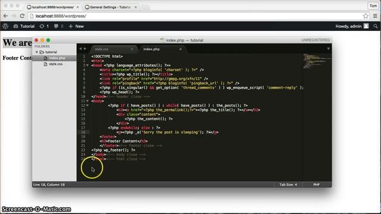Image resolution: width=381 pixels, height=214 pixels.
Task: Open the Tab Size: 4 selector
Action: [288, 185]
